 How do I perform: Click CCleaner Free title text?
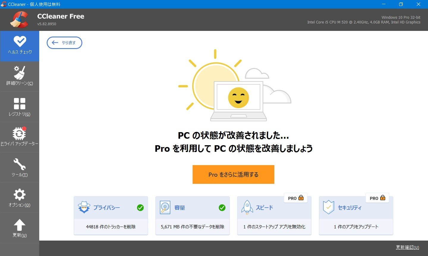coord(61,16)
